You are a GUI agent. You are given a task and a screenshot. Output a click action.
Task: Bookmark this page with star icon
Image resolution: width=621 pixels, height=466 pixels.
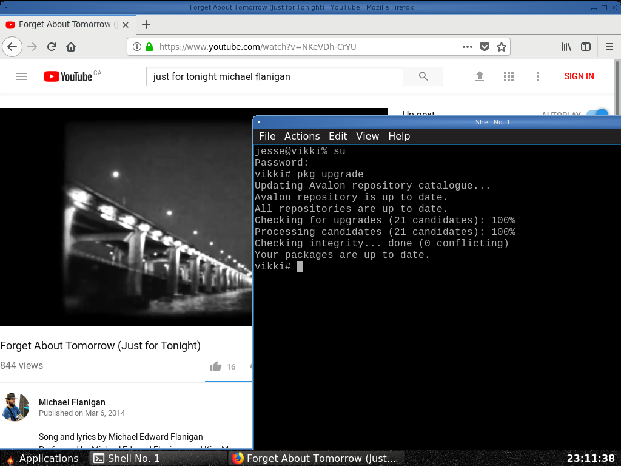pos(502,47)
